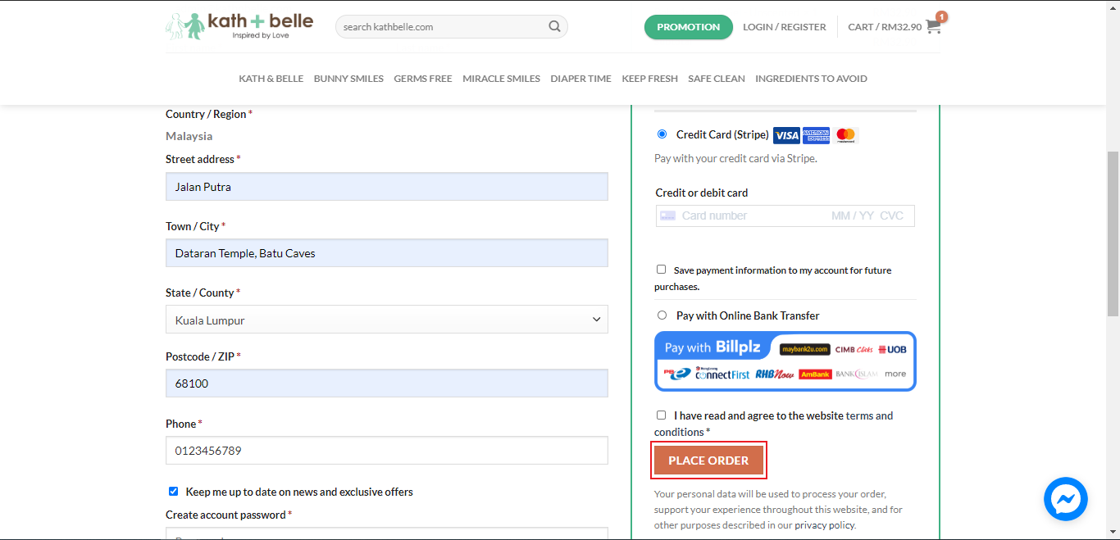The image size is (1120, 540).
Task: Click the Mastercard logo
Action: click(x=845, y=135)
